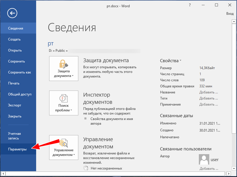Open Учетная запись page
The height and width of the screenshot is (177, 237).
14,136
